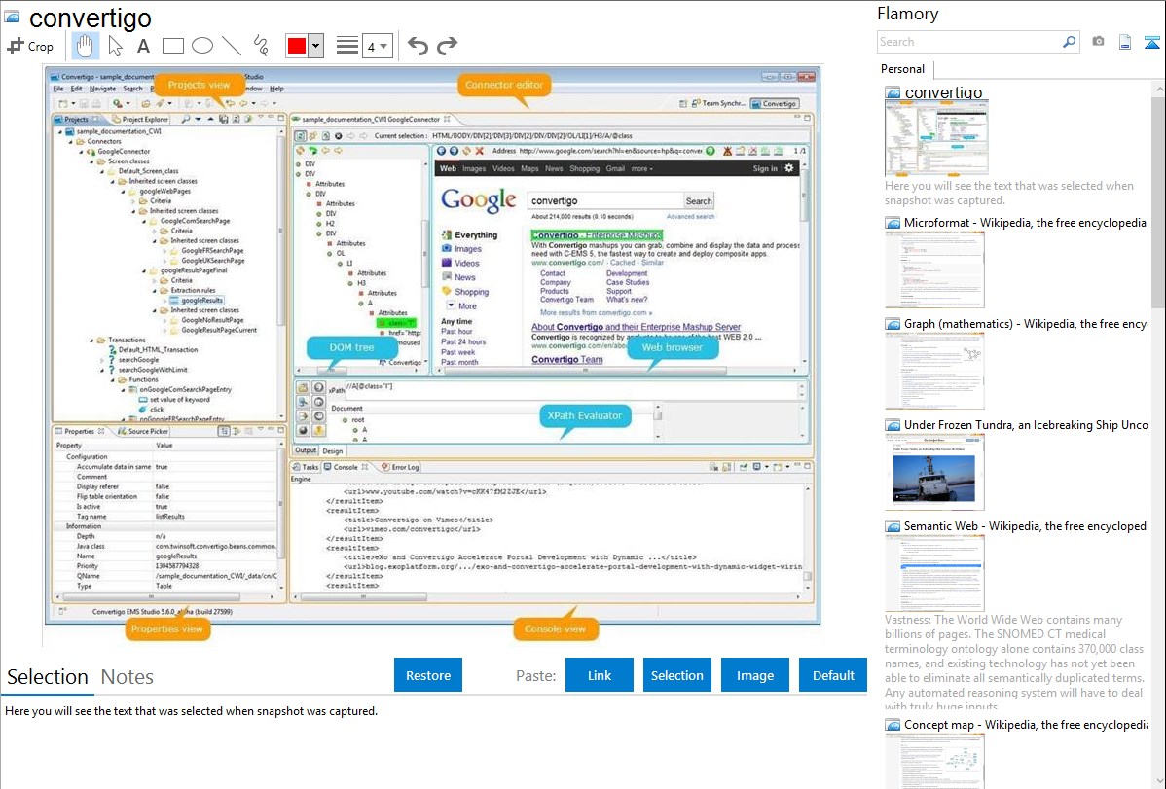The width and height of the screenshot is (1166, 789).
Task: Click the Semantic Web 'Vastness' description text
Action: (1014, 663)
